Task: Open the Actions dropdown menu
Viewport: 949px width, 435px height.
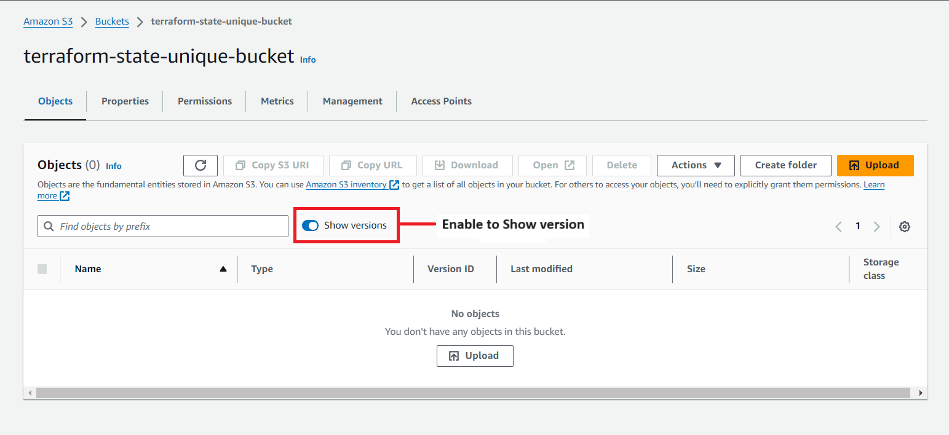Action: (695, 165)
